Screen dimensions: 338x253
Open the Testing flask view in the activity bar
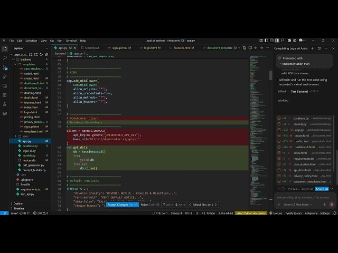click(x=5, y=104)
